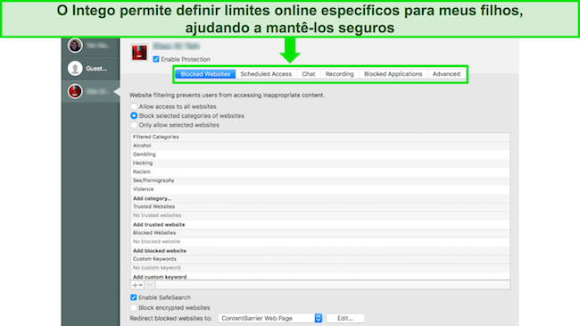Click Add trusted website entry
Screen dimensions: 580x326
point(159,224)
